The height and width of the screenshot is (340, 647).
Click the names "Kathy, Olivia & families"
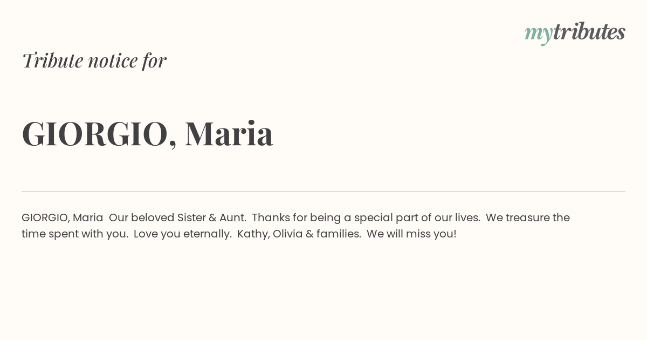click(x=298, y=234)
